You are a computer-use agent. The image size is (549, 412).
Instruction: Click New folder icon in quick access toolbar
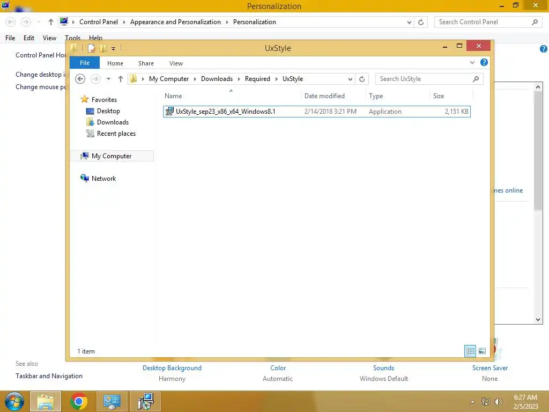click(x=103, y=48)
